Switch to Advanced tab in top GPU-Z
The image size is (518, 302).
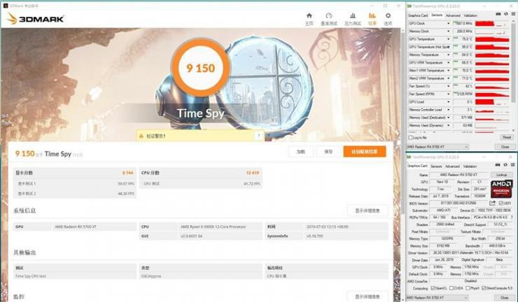point(453,15)
